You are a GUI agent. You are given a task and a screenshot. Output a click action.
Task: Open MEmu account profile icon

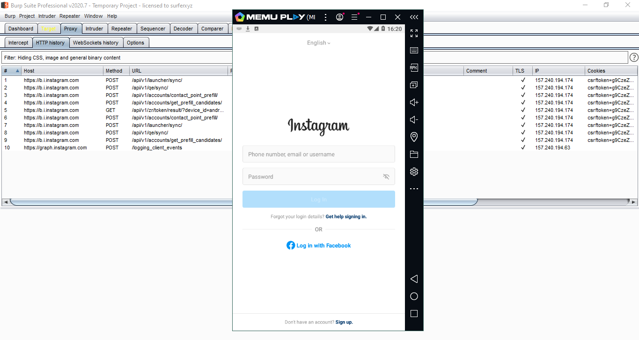pos(340,17)
